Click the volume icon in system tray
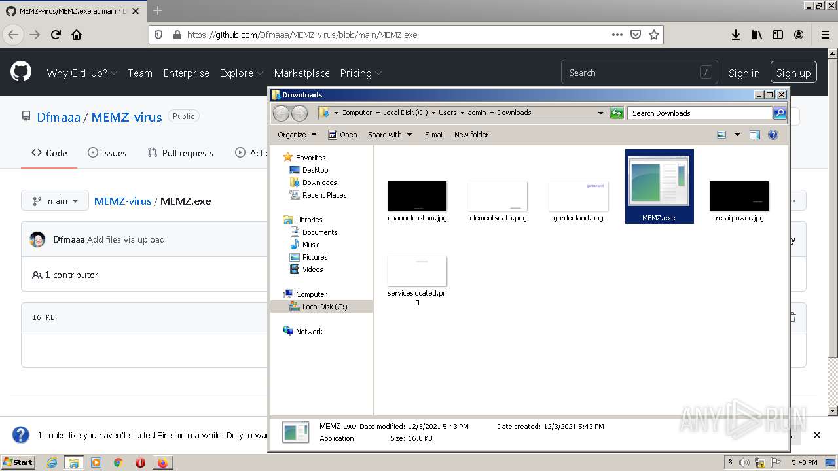The image size is (838, 471). click(744, 462)
